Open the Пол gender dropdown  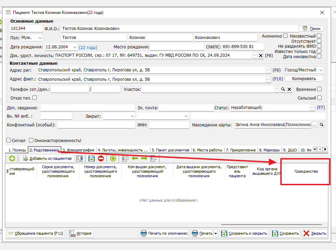40,38
